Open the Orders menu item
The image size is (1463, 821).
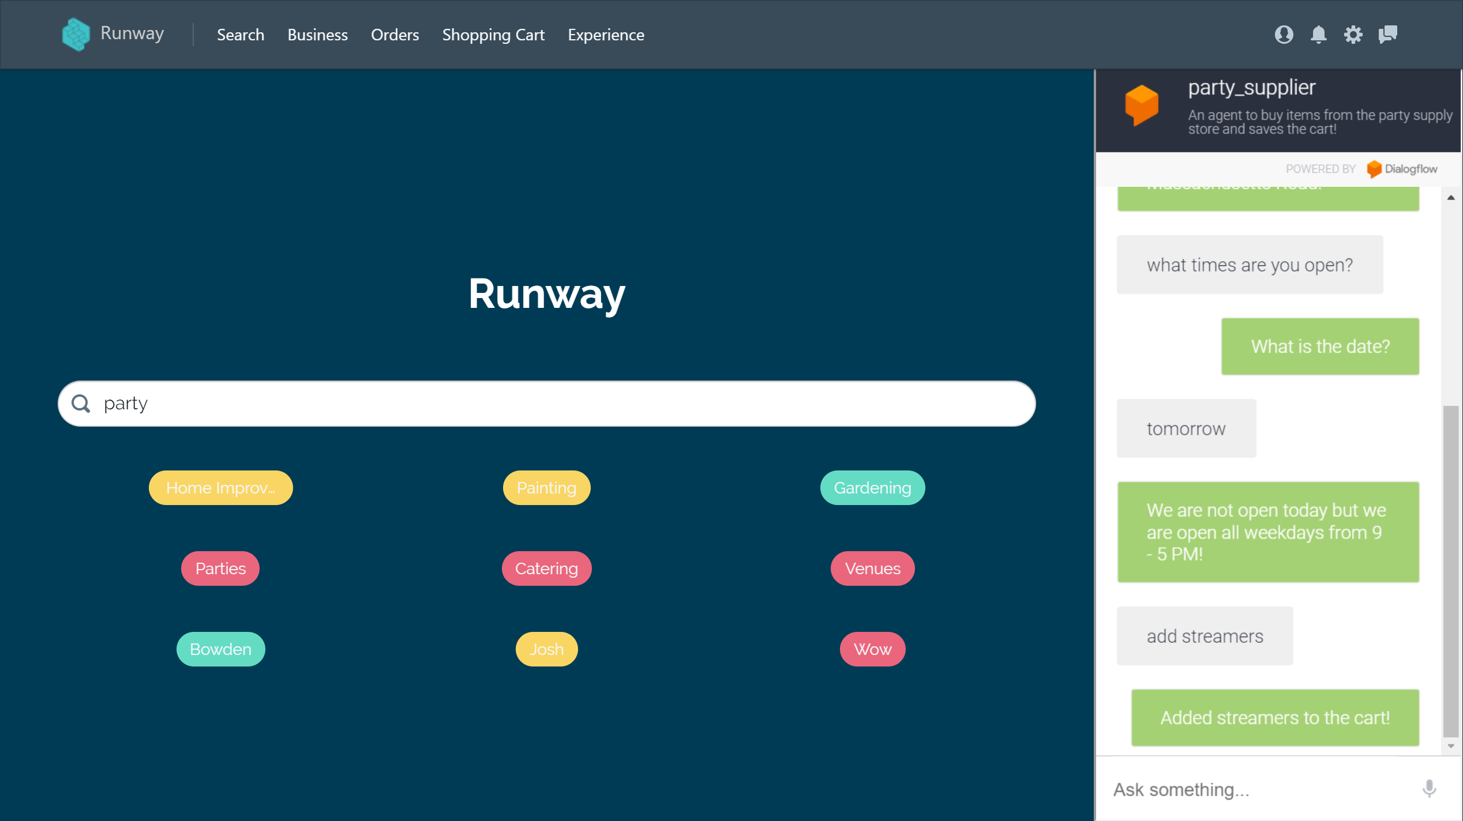pos(395,35)
